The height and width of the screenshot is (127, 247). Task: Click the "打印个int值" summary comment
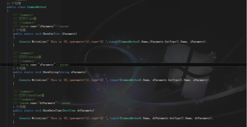(x=28, y=18)
